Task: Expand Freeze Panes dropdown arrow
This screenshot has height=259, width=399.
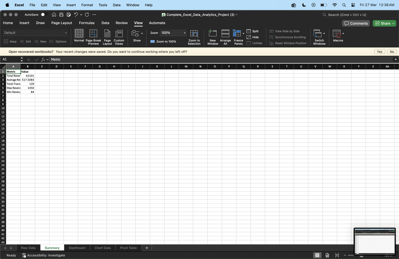Action: (x=243, y=33)
